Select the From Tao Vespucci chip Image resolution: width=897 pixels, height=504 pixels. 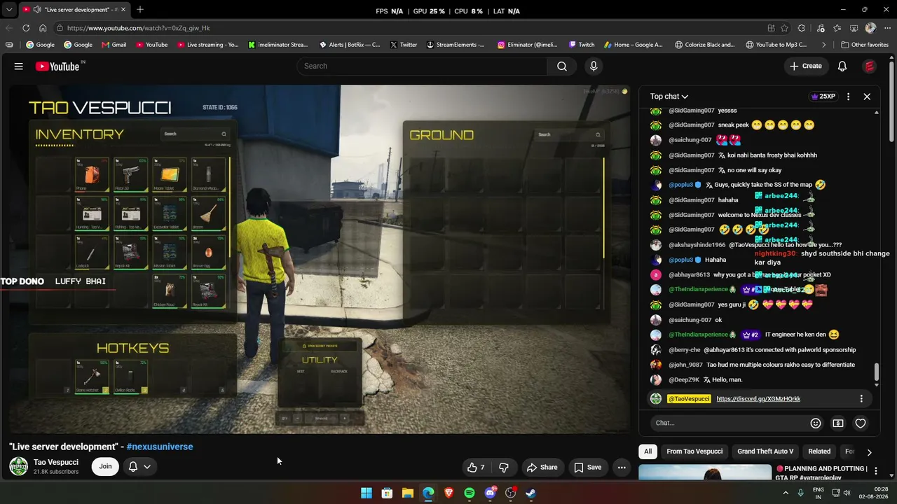coord(694,451)
